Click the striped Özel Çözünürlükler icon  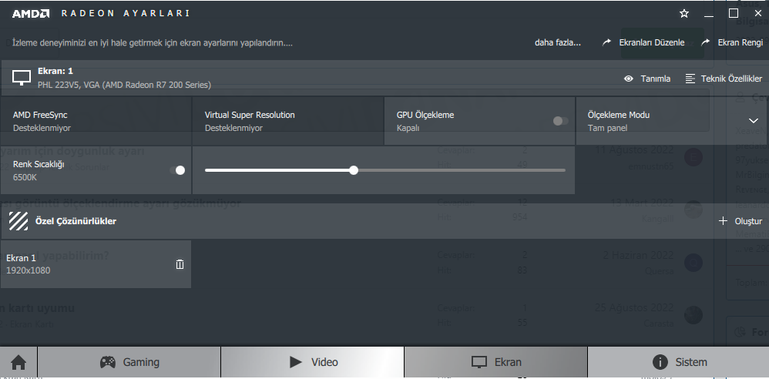(18, 221)
